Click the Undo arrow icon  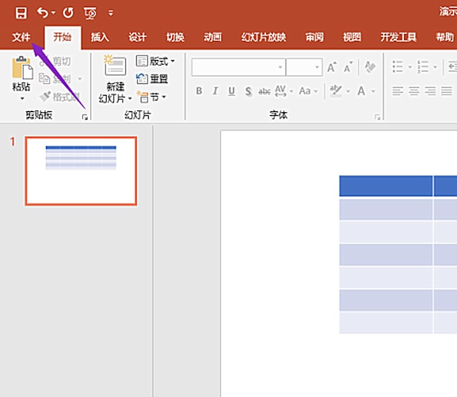42,13
